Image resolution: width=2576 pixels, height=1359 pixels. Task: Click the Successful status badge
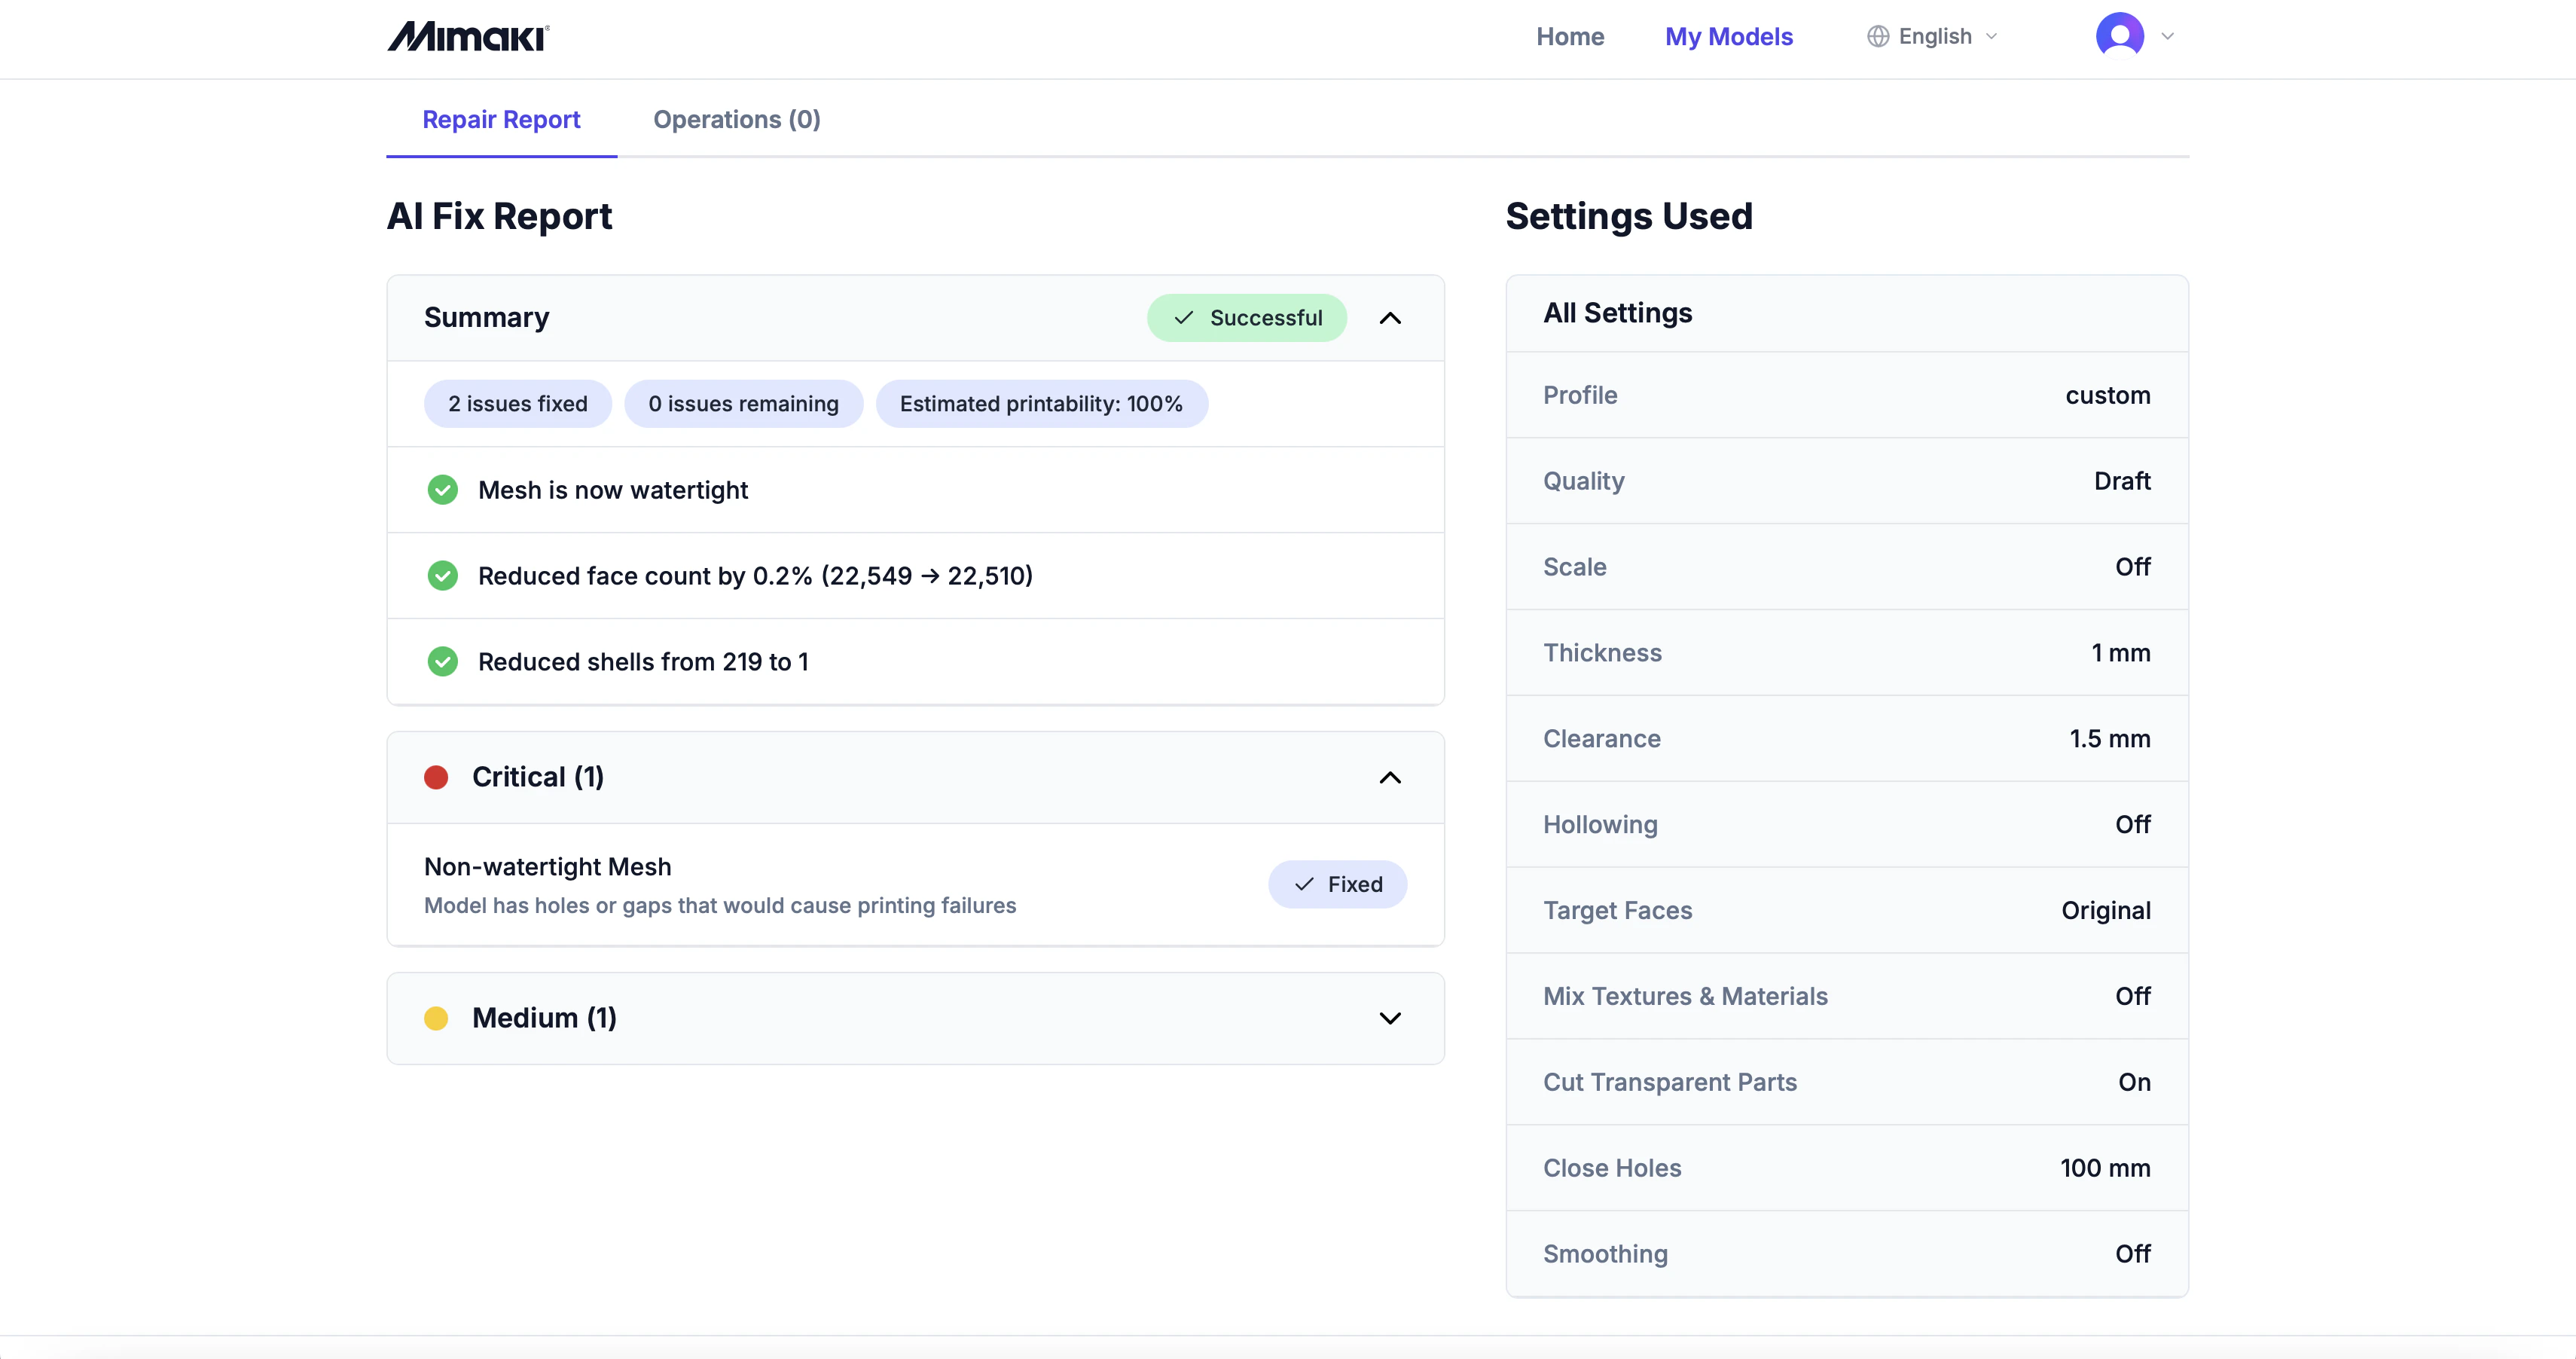click(1246, 318)
